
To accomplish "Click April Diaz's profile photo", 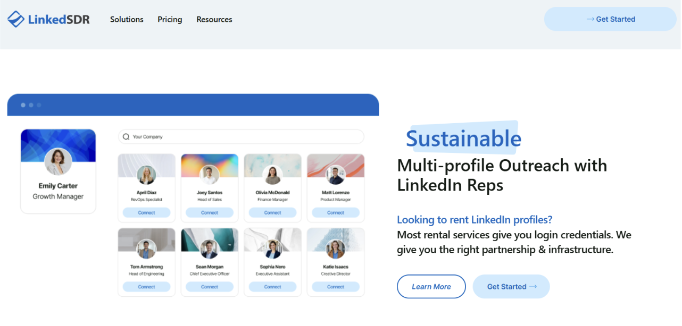I will click(146, 174).
